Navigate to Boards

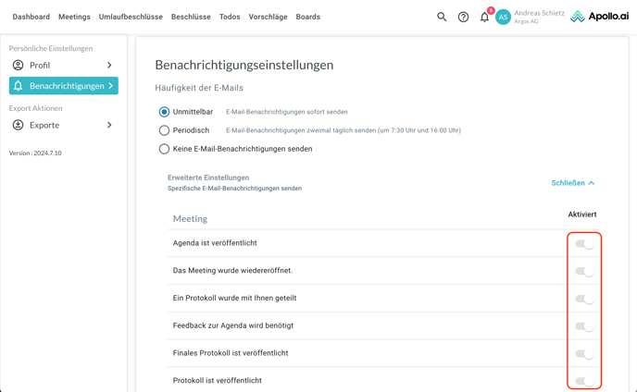[308, 17]
